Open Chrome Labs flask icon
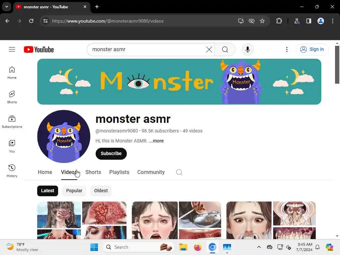Image resolution: width=340 pixels, height=255 pixels. [297, 21]
